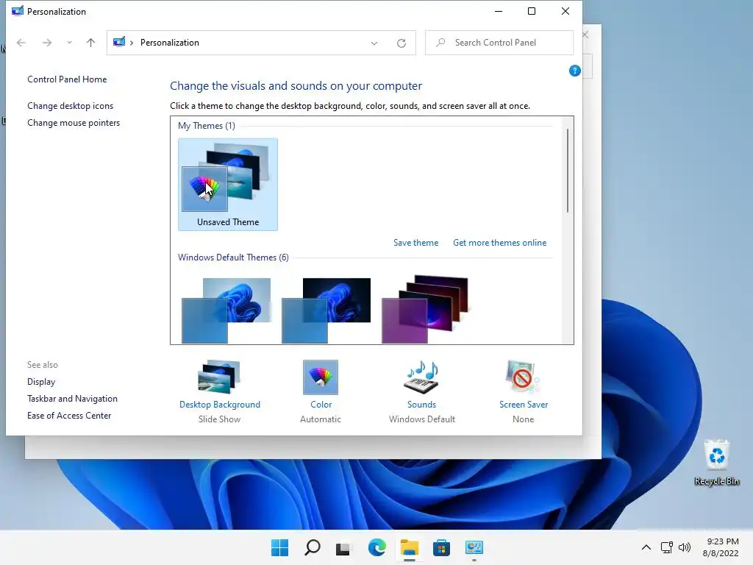
Task: Open the Screen Saver icon
Action: 523,377
